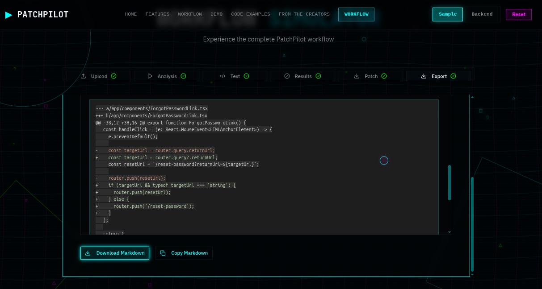Click the download icon in Download Markdown
Screen dimensions: 542x289
[x=88, y=253]
